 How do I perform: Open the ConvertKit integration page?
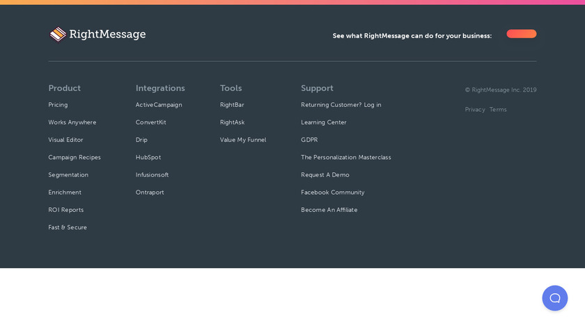pos(150,122)
